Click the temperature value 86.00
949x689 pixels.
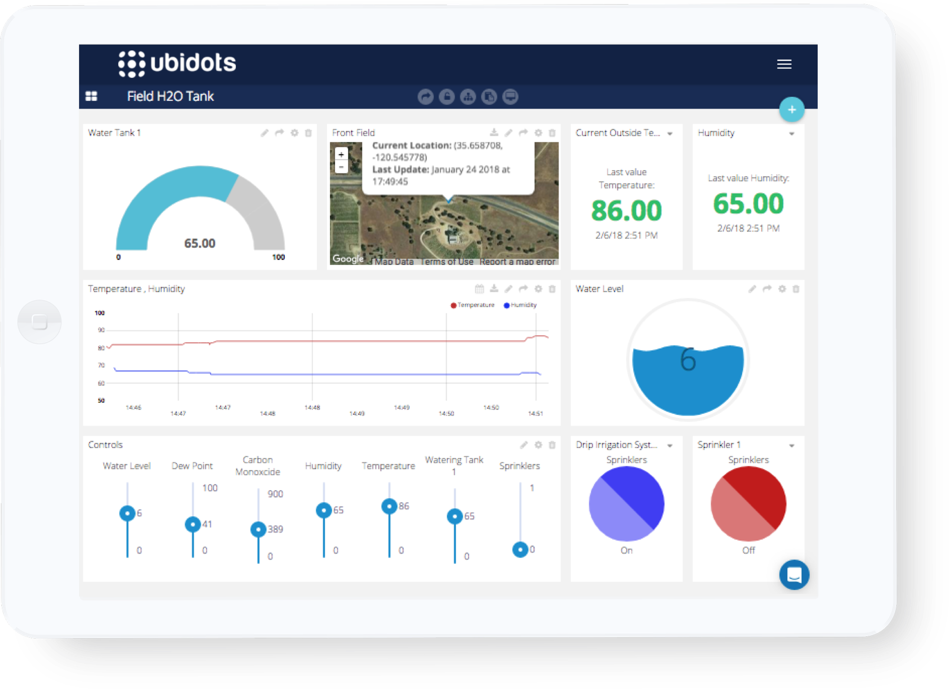[626, 211]
